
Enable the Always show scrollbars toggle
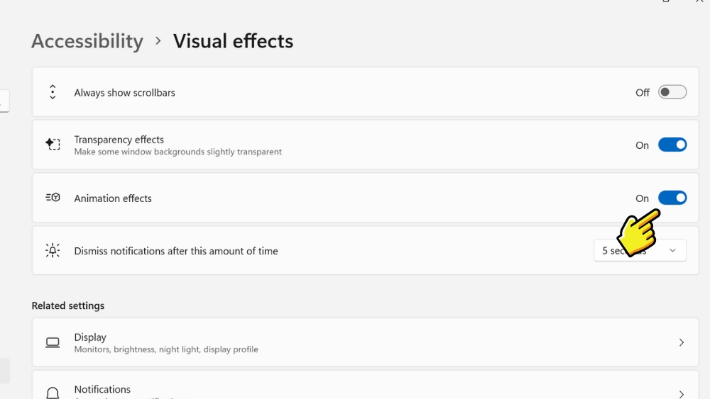pos(672,92)
